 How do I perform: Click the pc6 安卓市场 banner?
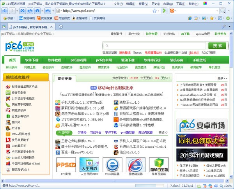(202, 125)
